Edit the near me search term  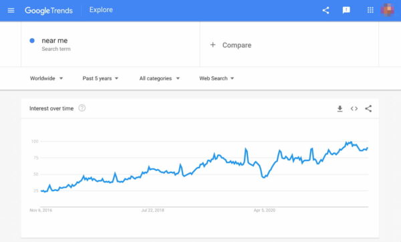tap(55, 40)
